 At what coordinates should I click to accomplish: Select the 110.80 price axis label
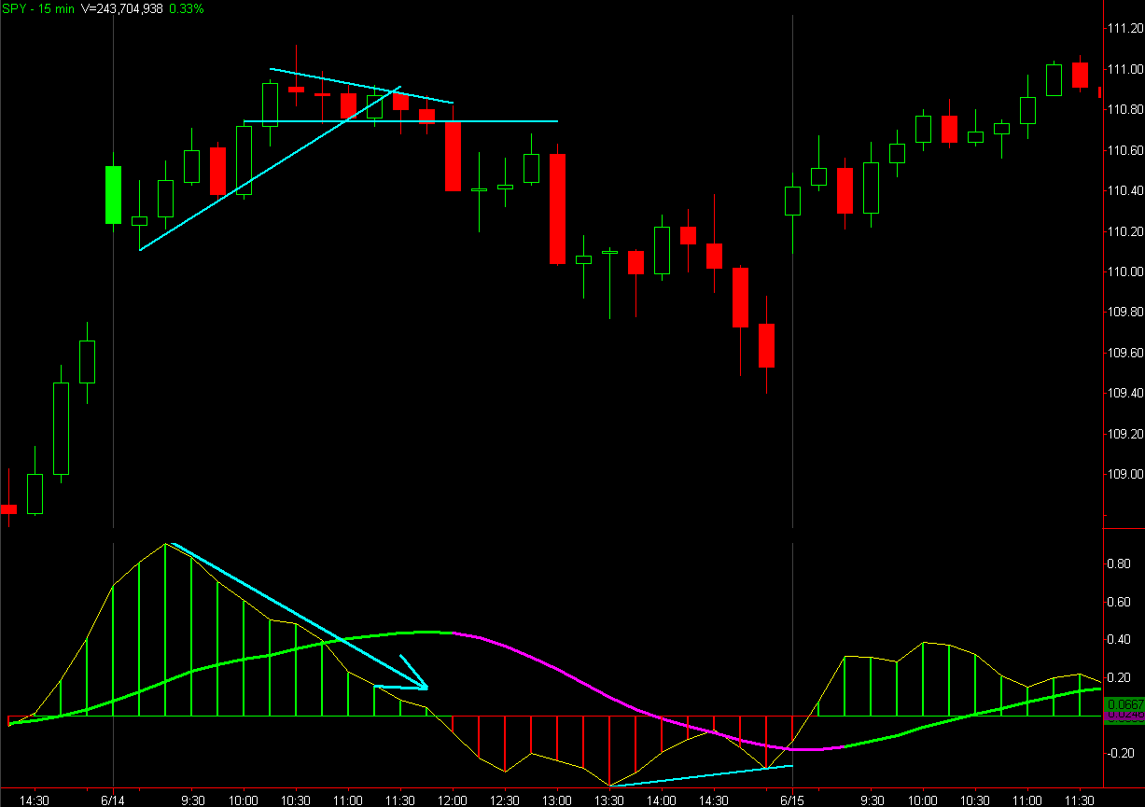[x=1124, y=109]
